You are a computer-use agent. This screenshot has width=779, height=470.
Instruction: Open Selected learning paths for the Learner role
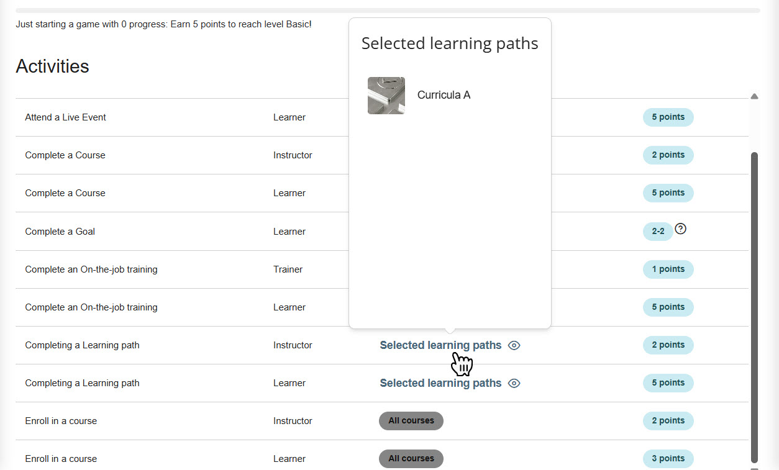click(x=440, y=383)
